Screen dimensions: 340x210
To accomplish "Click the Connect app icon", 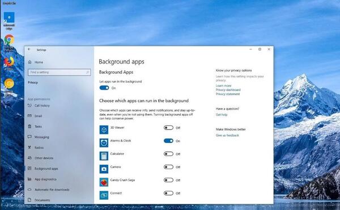I will click(104, 195).
